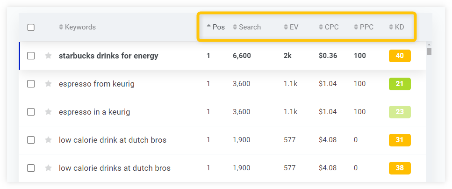Viewport: 452px width, 189px height.
Task: Sort table by Search volume column
Action: tap(247, 27)
